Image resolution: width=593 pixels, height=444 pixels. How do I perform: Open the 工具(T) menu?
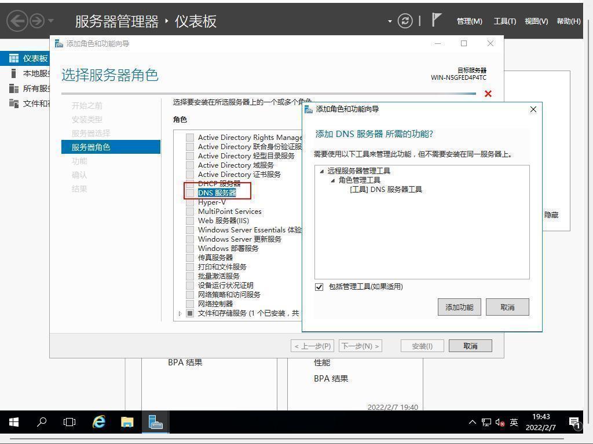click(x=504, y=21)
